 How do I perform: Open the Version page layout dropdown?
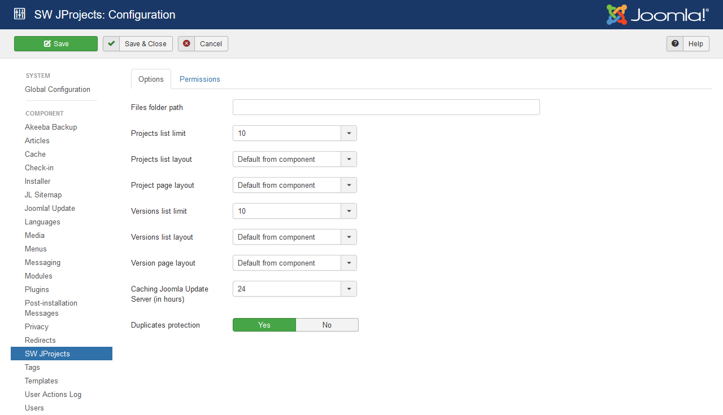(x=295, y=263)
